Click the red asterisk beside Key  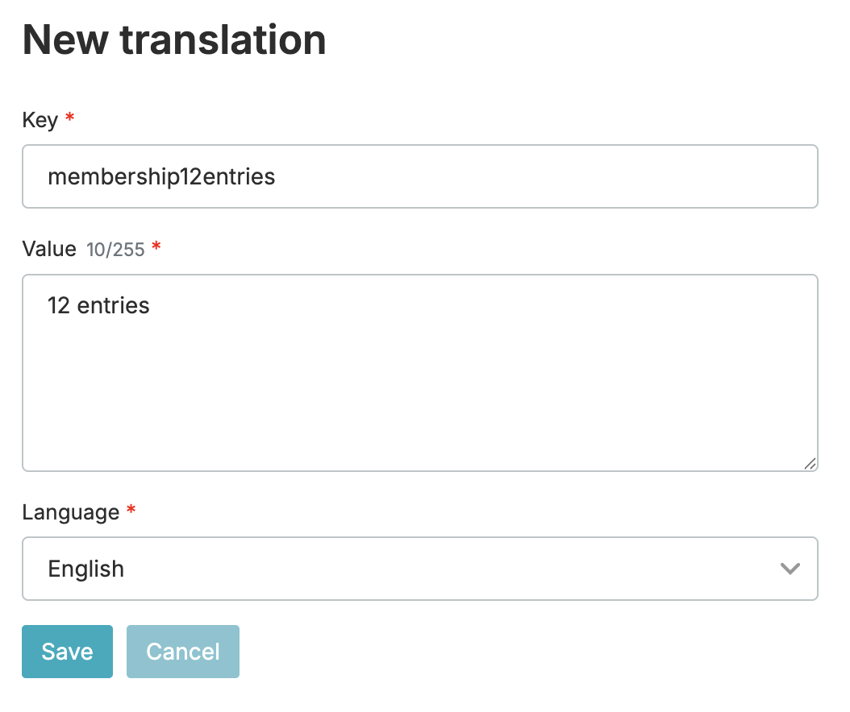[70, 119]
